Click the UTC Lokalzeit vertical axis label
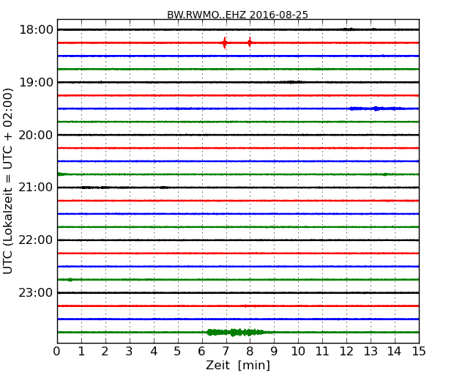Viewport: 476px width, 381px height. (x=8, y=181)
